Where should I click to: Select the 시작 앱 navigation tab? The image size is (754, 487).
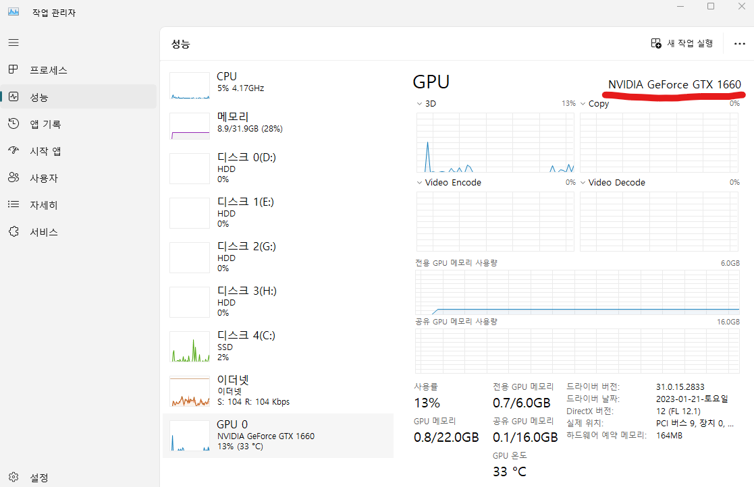(78, 151)
